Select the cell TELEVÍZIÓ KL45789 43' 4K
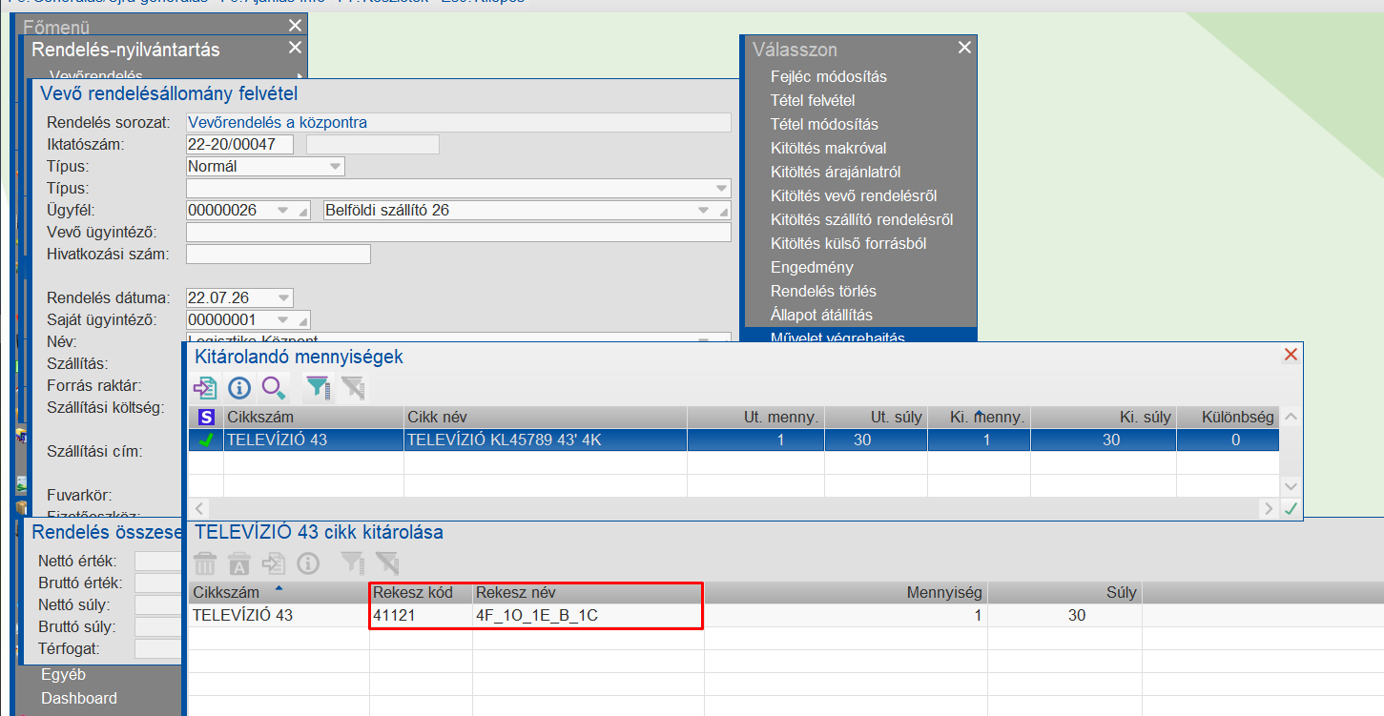Viewport: 1384px width, 716px height. pyautogui.click(x=546, y=440)
